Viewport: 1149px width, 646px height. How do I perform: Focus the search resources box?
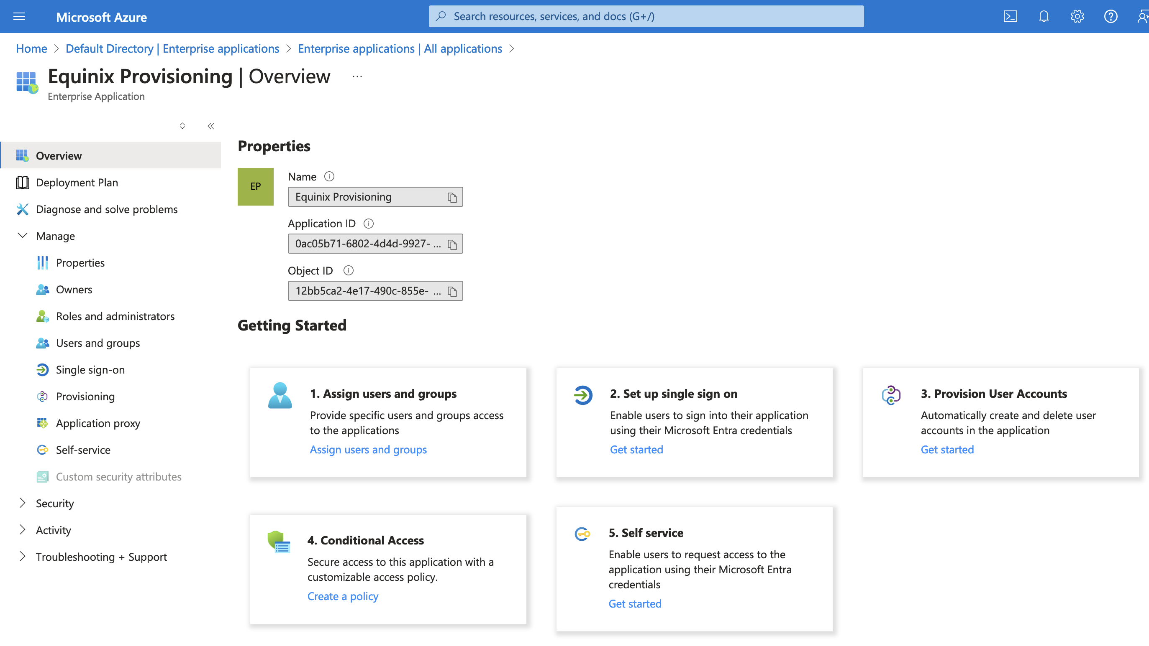point(646,16)
